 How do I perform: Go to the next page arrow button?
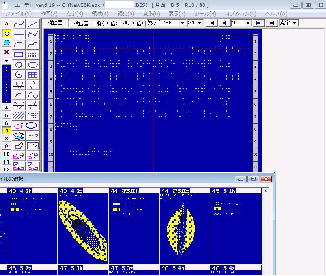pyautogui.click(x=258, y=23)
